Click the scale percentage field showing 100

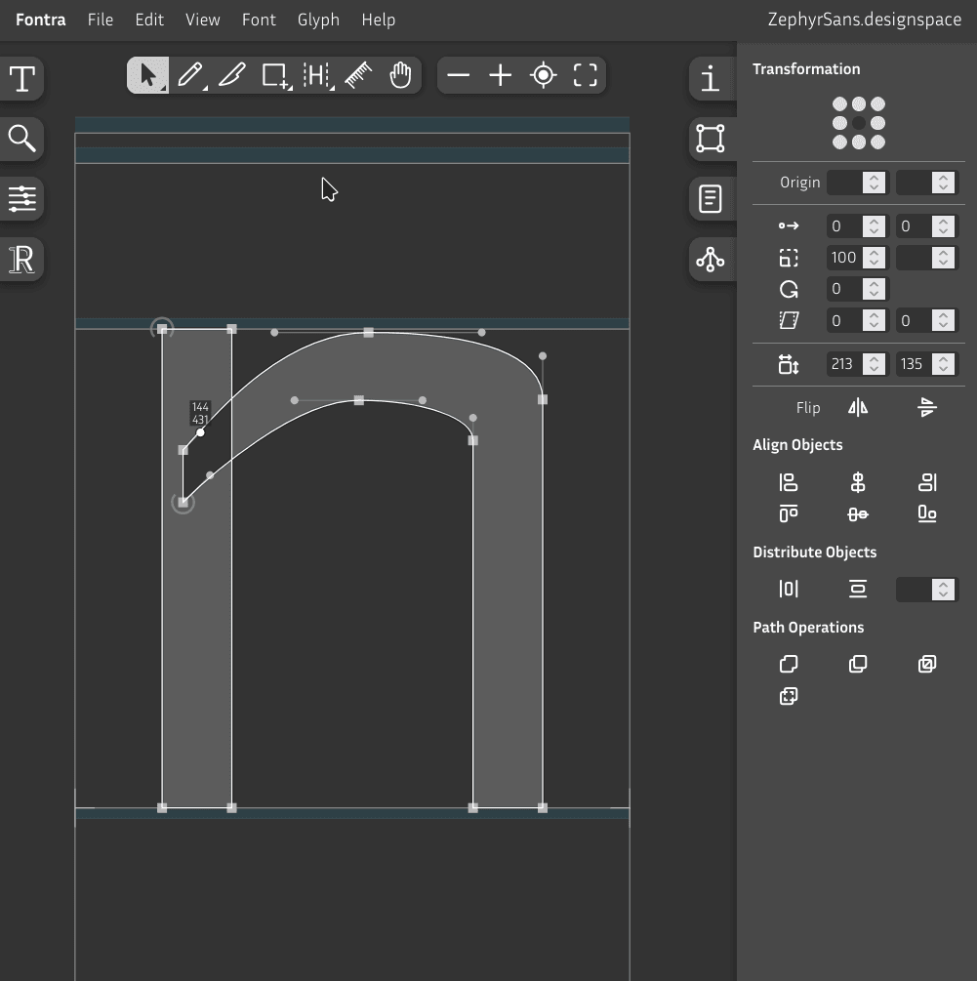click(843, 258)
